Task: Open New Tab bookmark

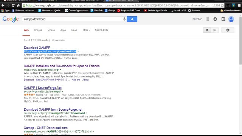Action: tap(96, 11)
